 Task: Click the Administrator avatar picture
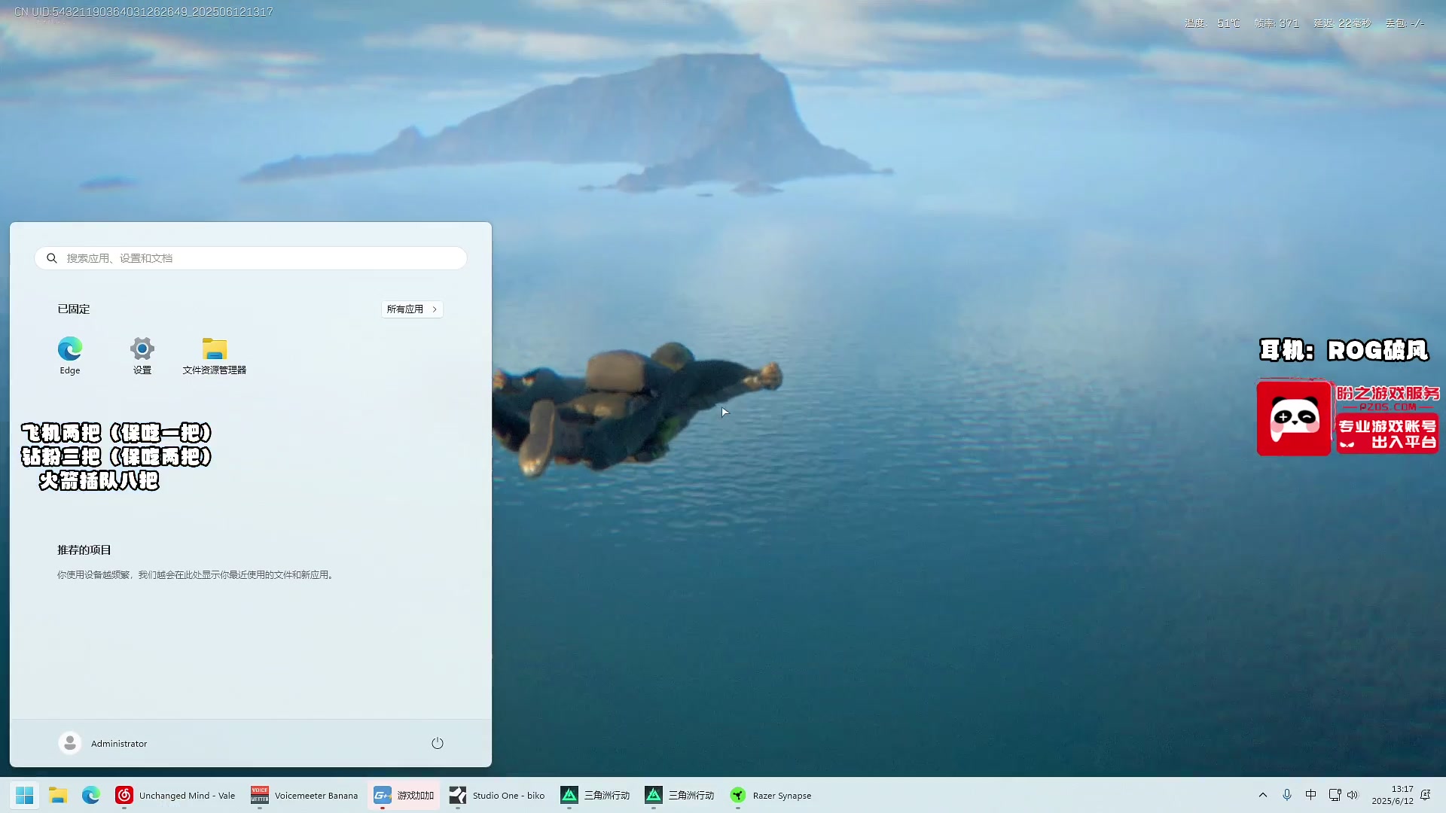pyautogui.click(x=70, y=744)
